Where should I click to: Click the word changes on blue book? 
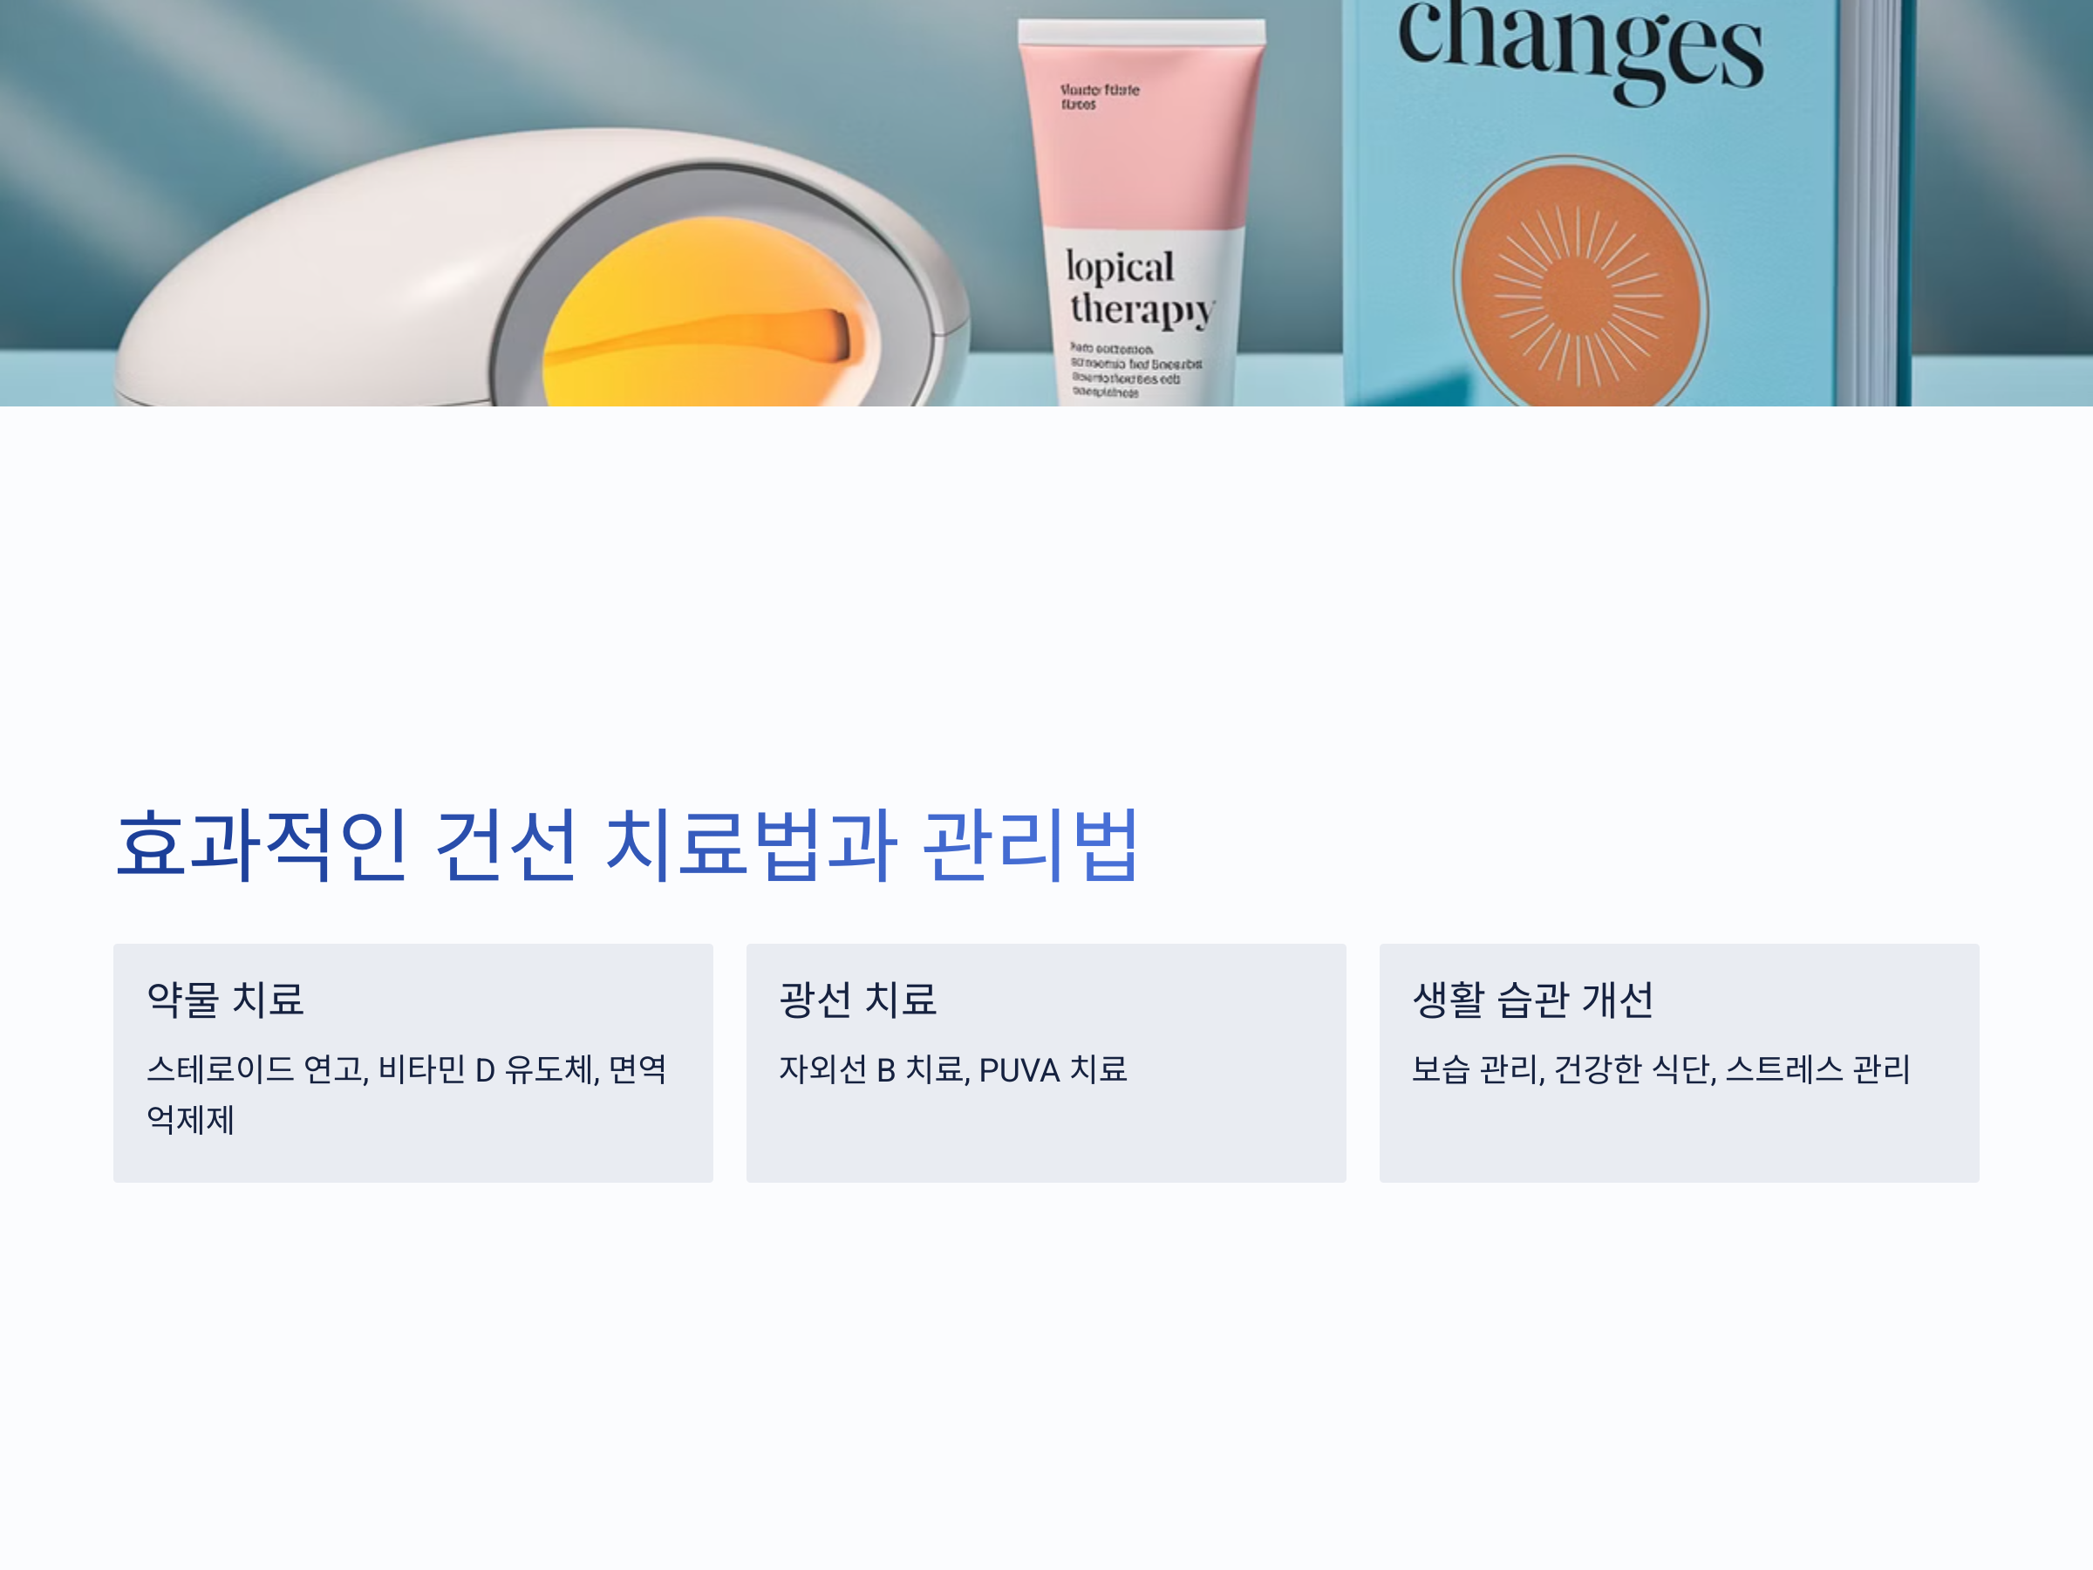1580,49
